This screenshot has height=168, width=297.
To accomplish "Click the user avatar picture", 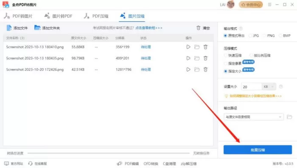I will (230, 4).
